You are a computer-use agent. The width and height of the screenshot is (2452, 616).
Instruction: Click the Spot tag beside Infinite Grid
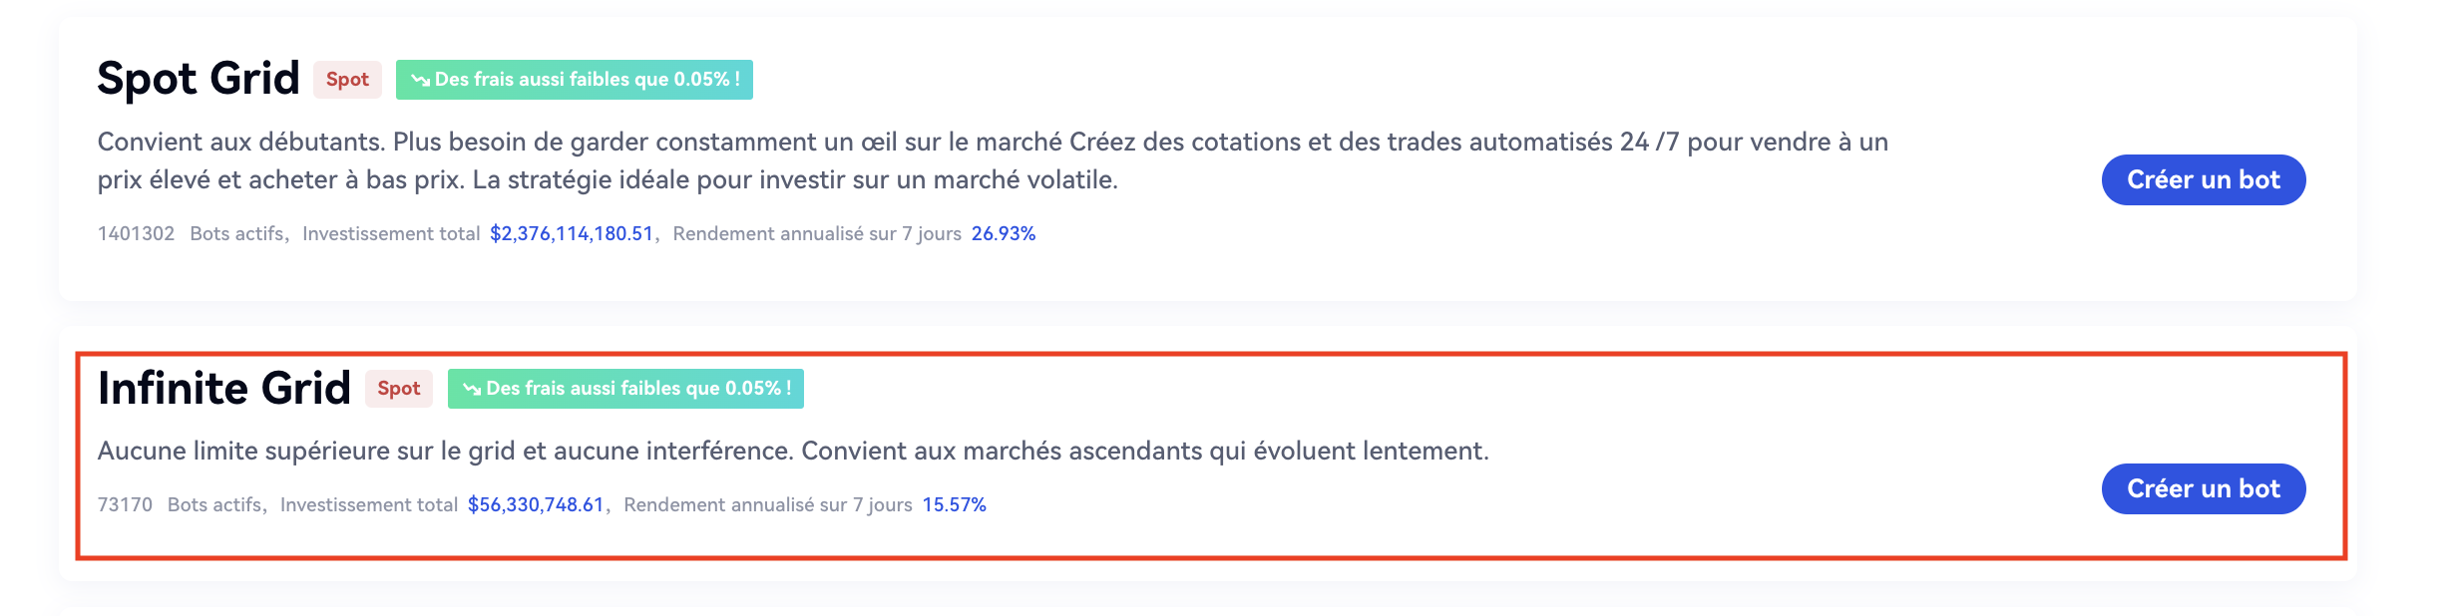click(x=398, y=389)
